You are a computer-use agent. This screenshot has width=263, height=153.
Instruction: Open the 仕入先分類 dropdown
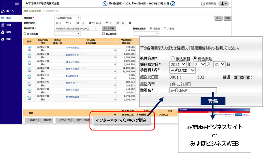[x=146, y=34]
